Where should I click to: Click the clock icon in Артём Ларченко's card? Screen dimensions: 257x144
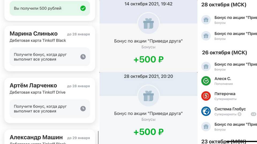83,109
